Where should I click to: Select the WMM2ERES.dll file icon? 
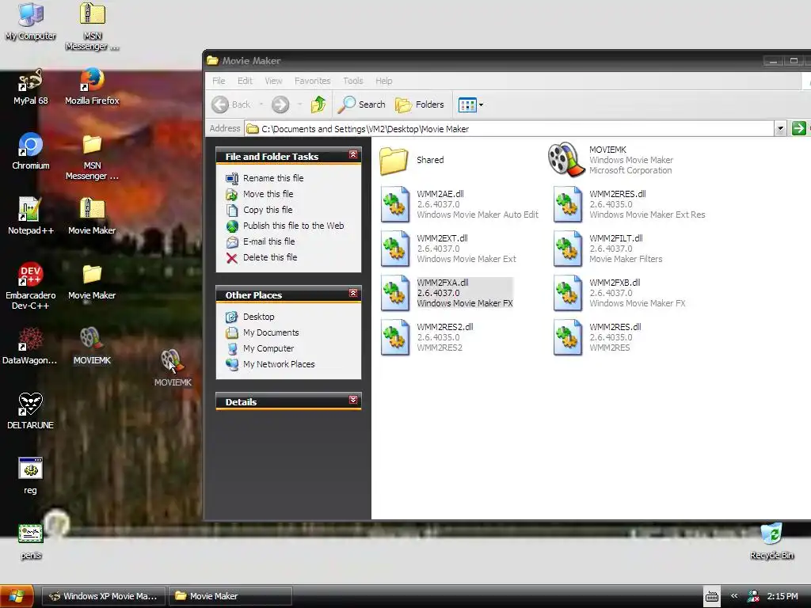tap(567, 204)
